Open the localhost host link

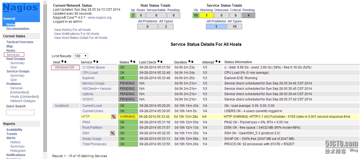click(62, 106)
